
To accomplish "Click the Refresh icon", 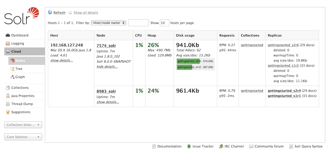I will tap(50, 12).
